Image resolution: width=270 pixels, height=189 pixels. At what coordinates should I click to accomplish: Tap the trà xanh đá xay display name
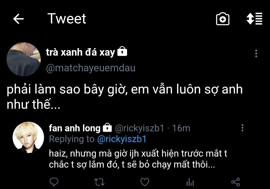[x=80, y=52]
